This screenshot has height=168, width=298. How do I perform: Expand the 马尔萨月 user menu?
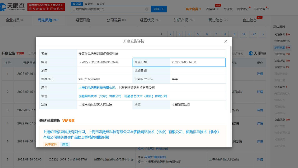(261, 9)
